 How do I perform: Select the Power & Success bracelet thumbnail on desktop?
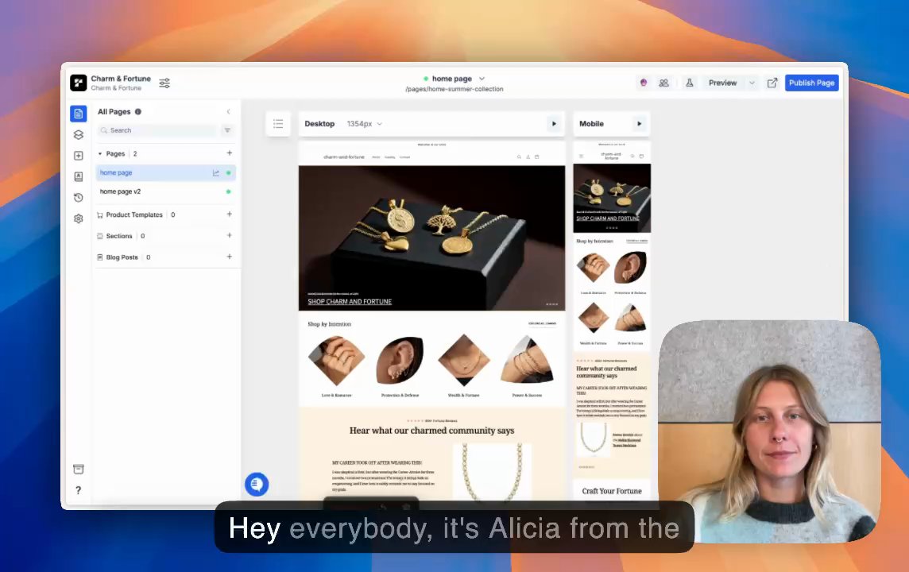click(x=527, y=361)
